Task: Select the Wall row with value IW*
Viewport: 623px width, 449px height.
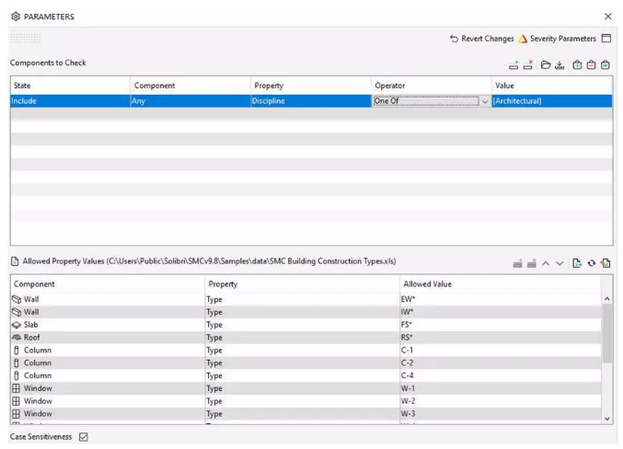Action: pyautogui.click(x=306, y=312)
